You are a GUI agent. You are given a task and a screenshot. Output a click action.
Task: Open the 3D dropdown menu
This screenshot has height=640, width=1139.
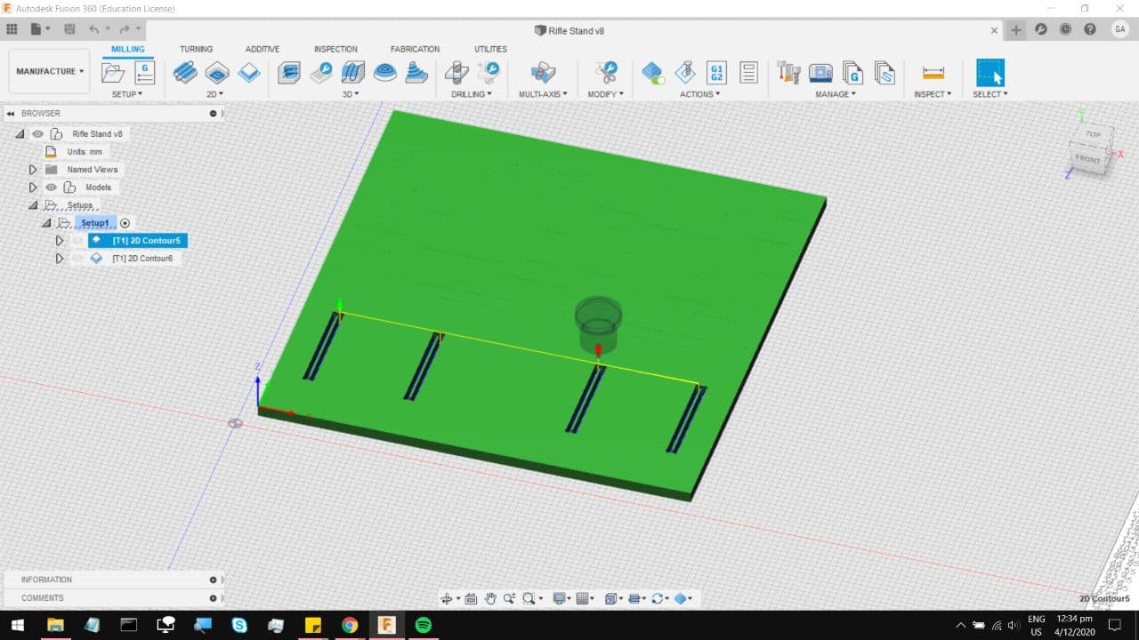pyautogui.click(x=351, y=93)
